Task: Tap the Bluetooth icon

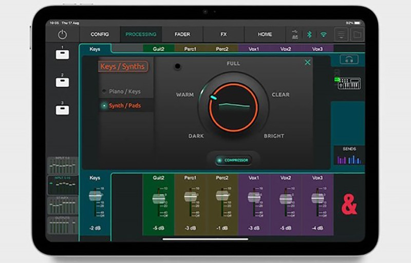Action: (x=309, y=34)
